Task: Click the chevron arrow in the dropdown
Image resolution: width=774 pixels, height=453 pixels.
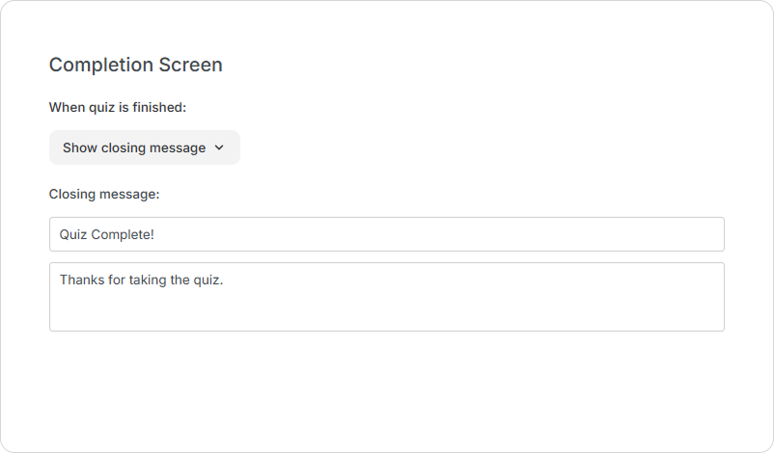Action: click(219, 147)
